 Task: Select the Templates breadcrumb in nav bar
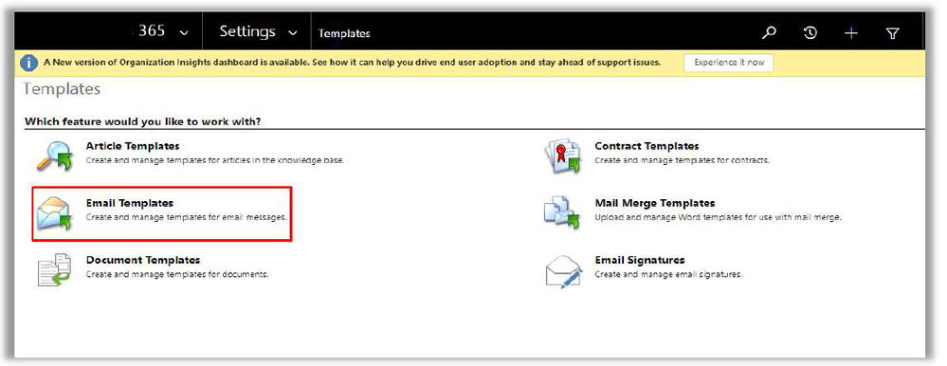tap(344, 33)
